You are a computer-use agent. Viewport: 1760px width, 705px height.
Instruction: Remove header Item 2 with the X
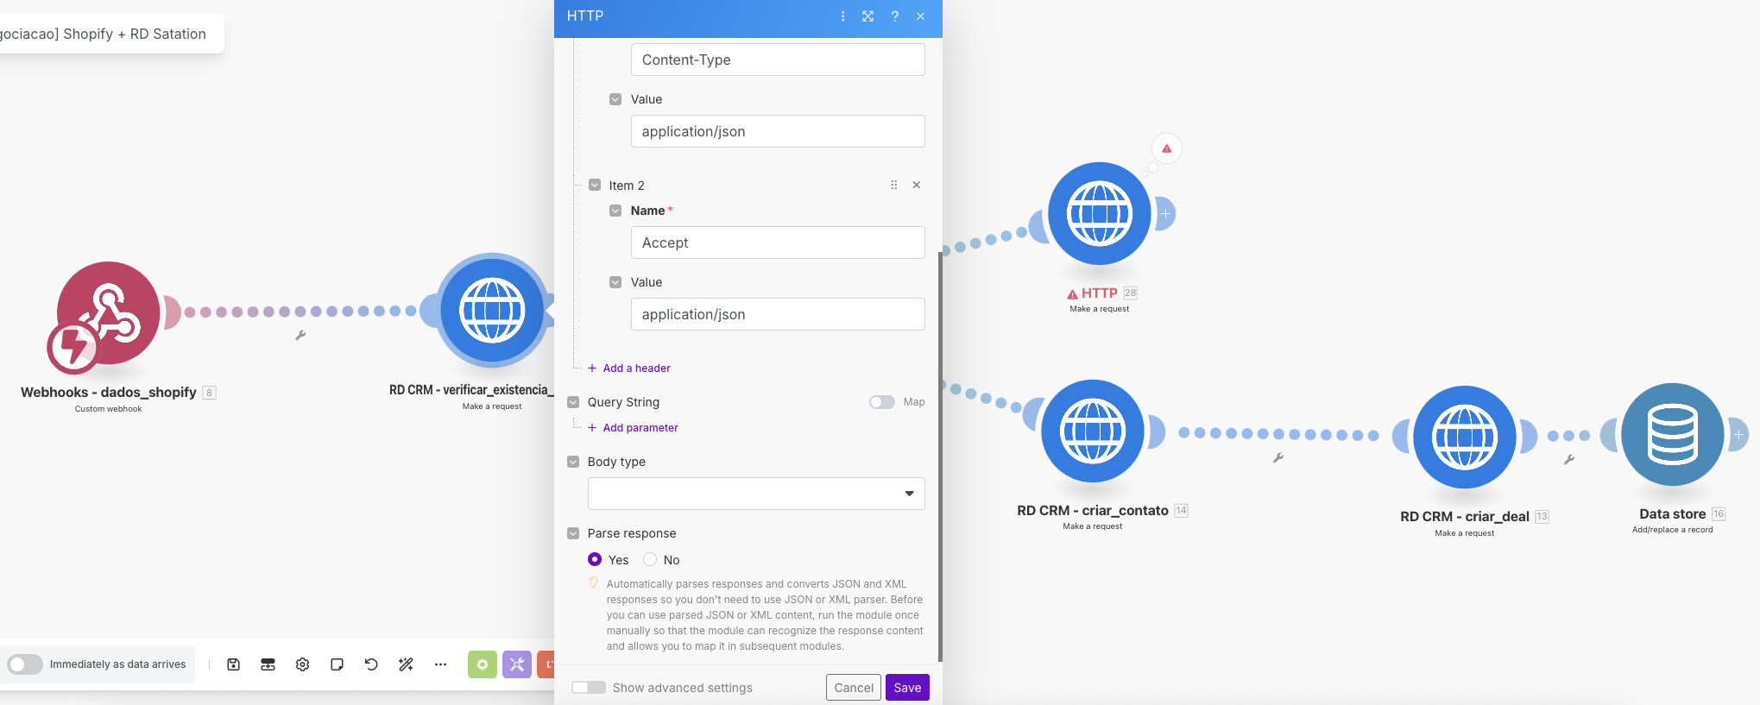click(x=917, y=185)
